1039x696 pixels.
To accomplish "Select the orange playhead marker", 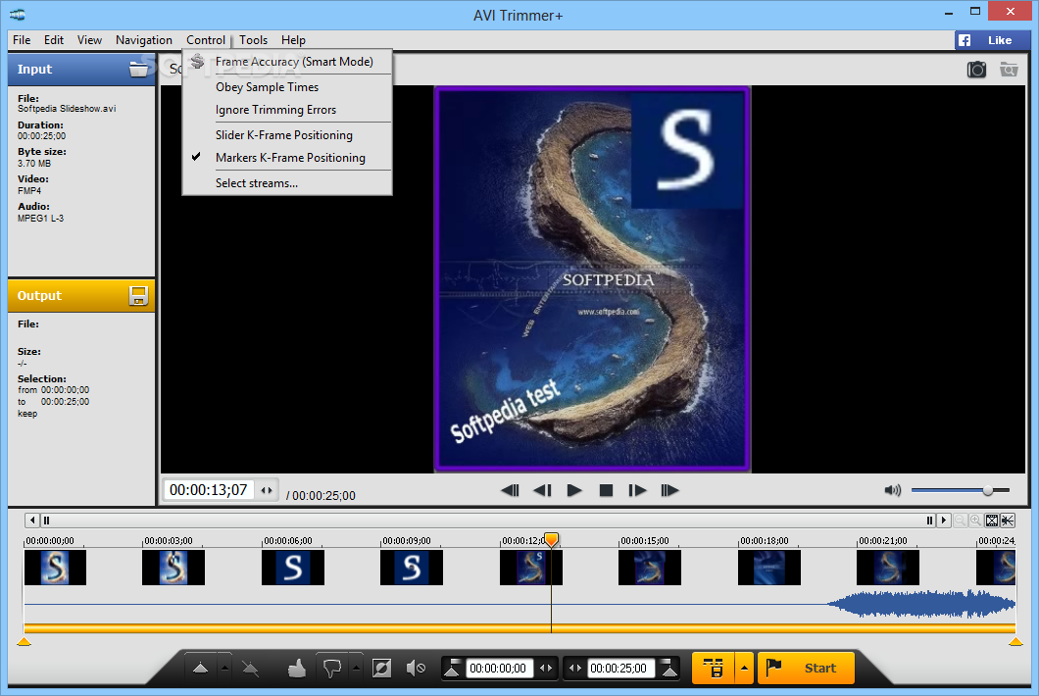I will [x=551, y=539].
